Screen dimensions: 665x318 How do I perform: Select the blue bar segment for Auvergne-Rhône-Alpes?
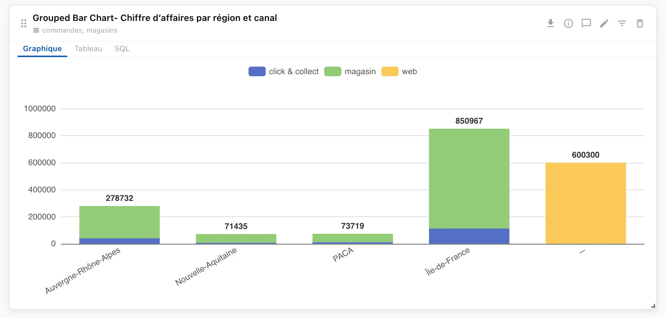120,241
